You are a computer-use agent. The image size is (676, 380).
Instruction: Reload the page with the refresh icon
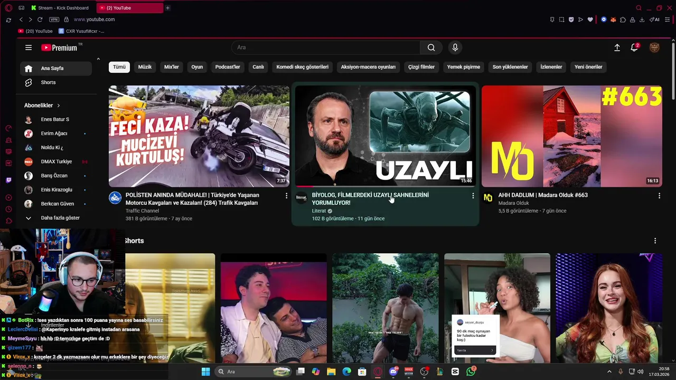point(40,20)
